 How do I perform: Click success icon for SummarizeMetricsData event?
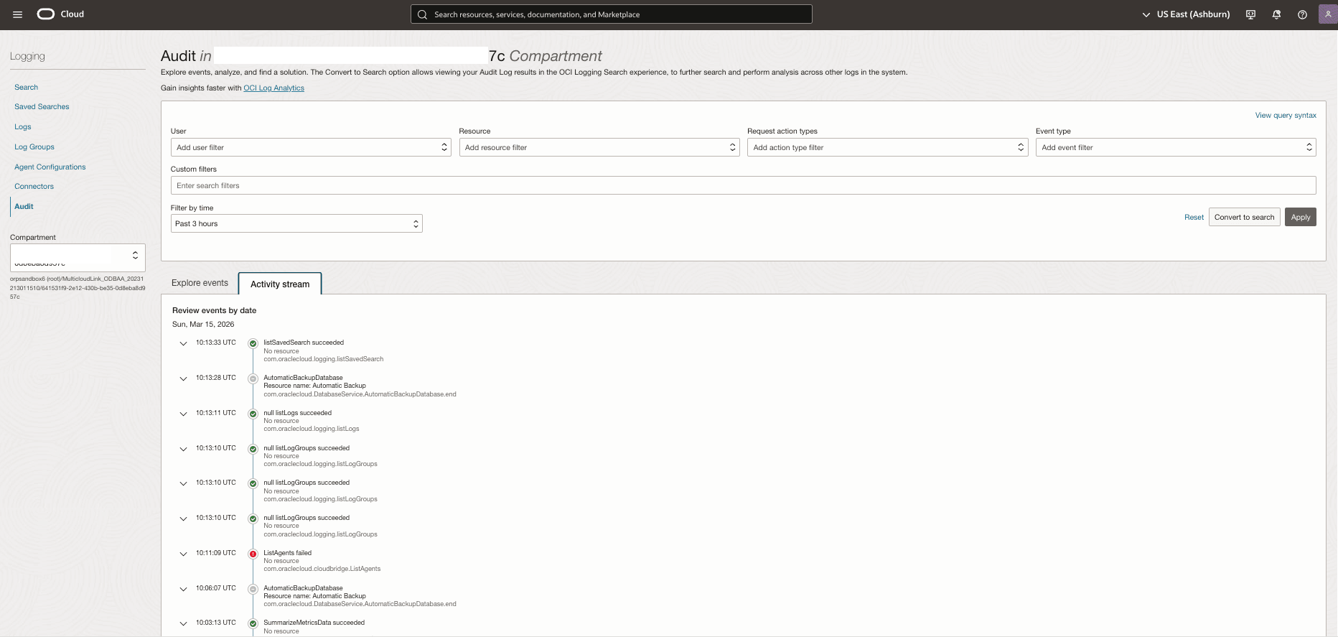coord(253,623)
